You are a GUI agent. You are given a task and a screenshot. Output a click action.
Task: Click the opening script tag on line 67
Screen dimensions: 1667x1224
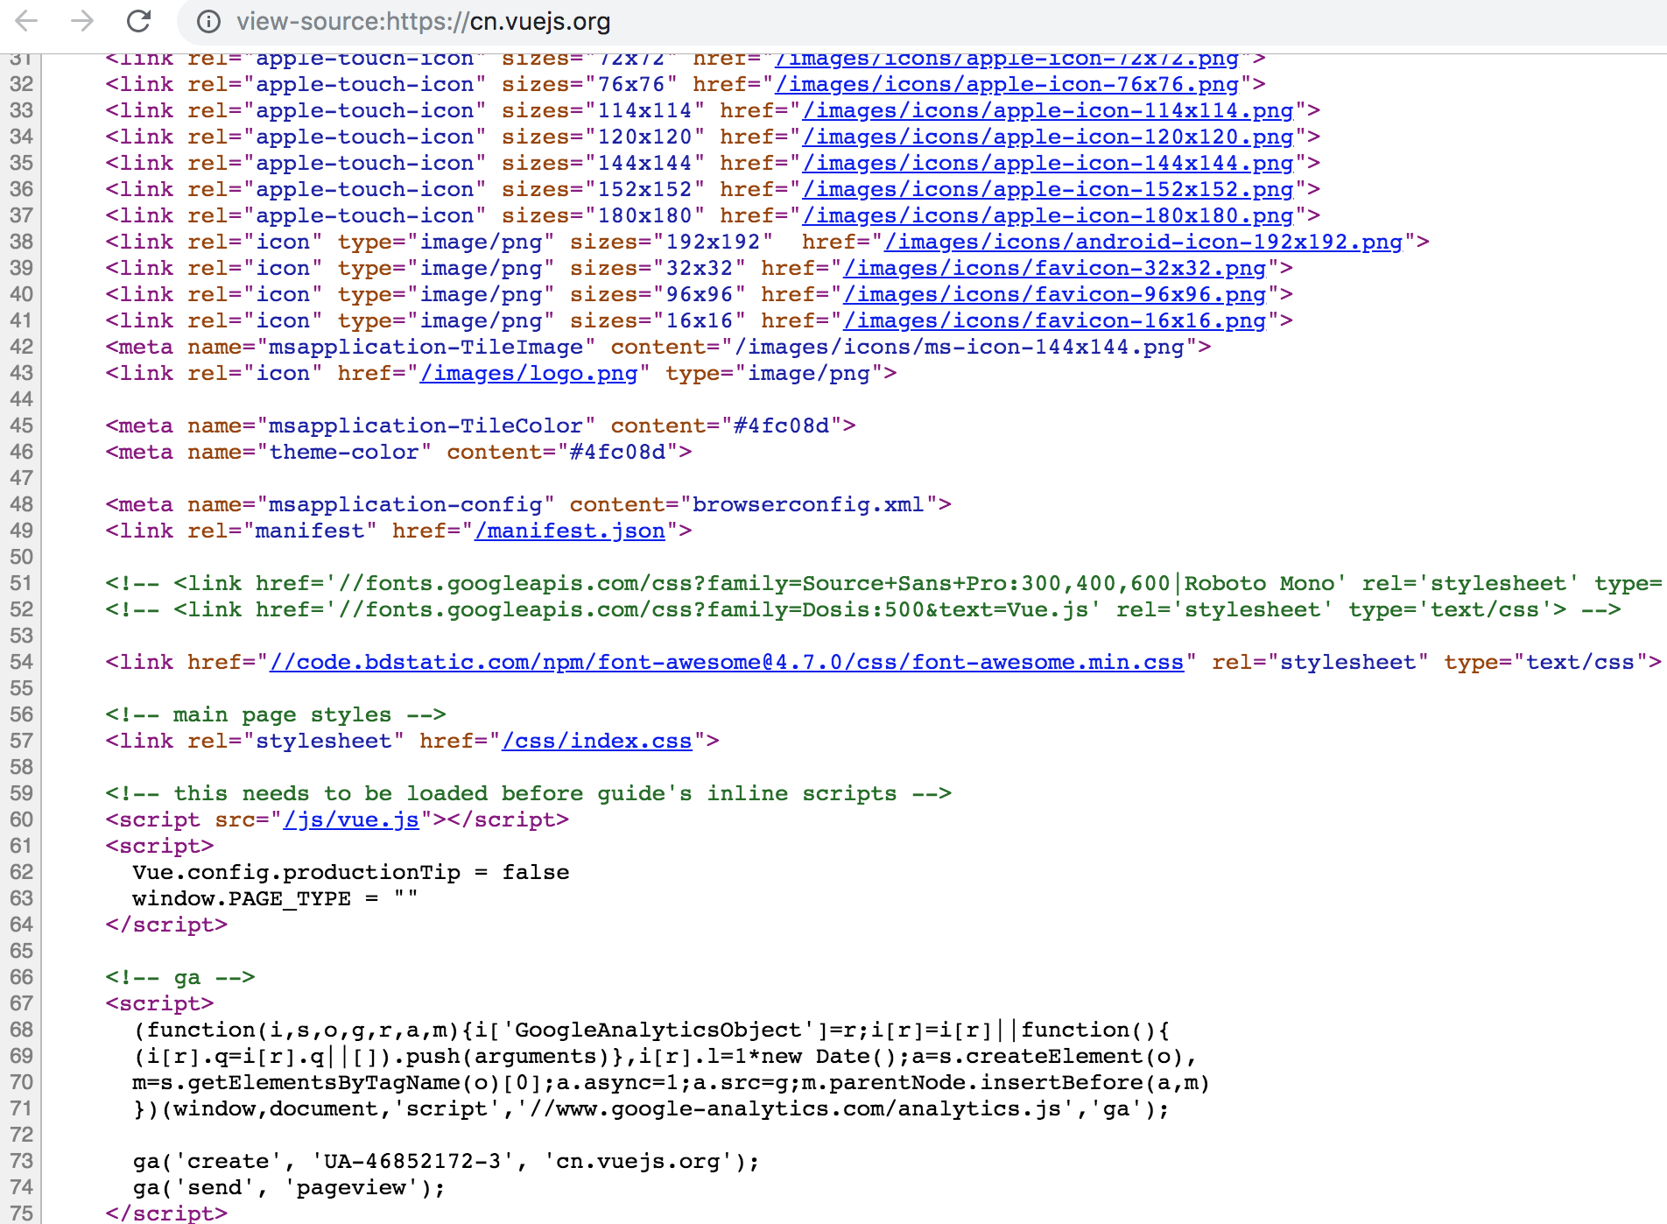point(159,1004)
